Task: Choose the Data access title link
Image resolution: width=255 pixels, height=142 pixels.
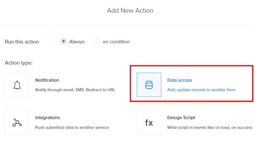Action: (180, 80)
